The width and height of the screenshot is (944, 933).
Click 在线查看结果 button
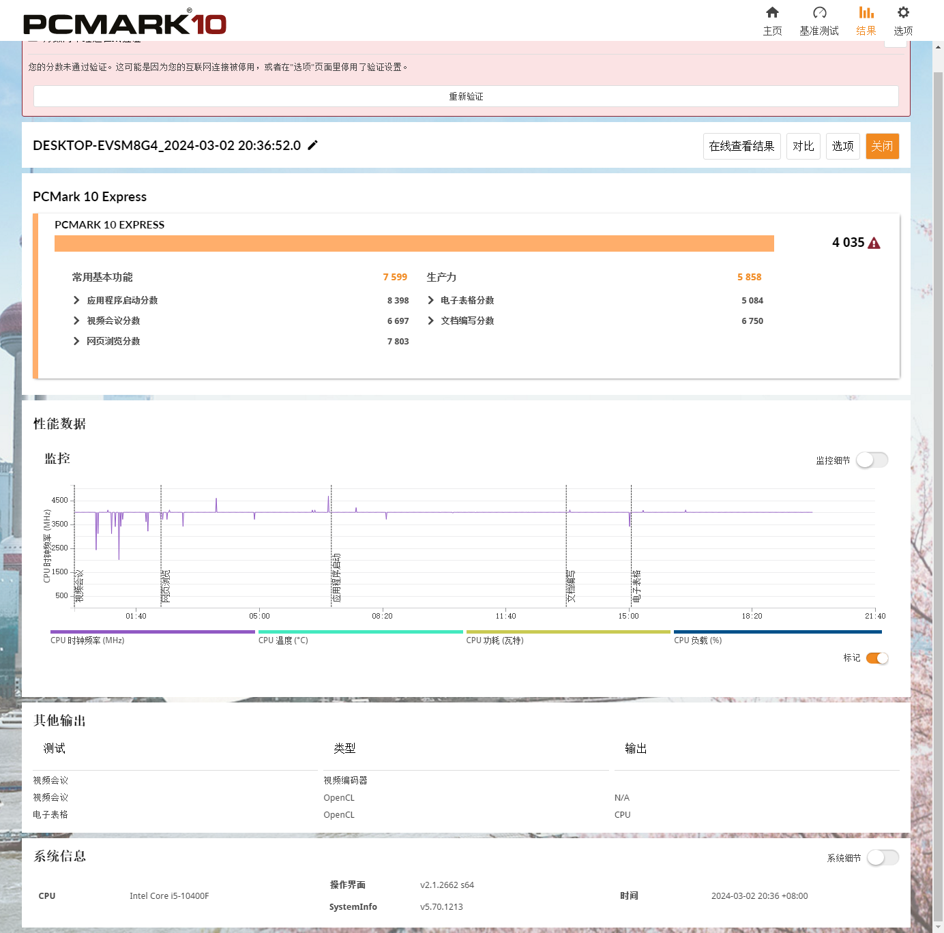[741, 146]
